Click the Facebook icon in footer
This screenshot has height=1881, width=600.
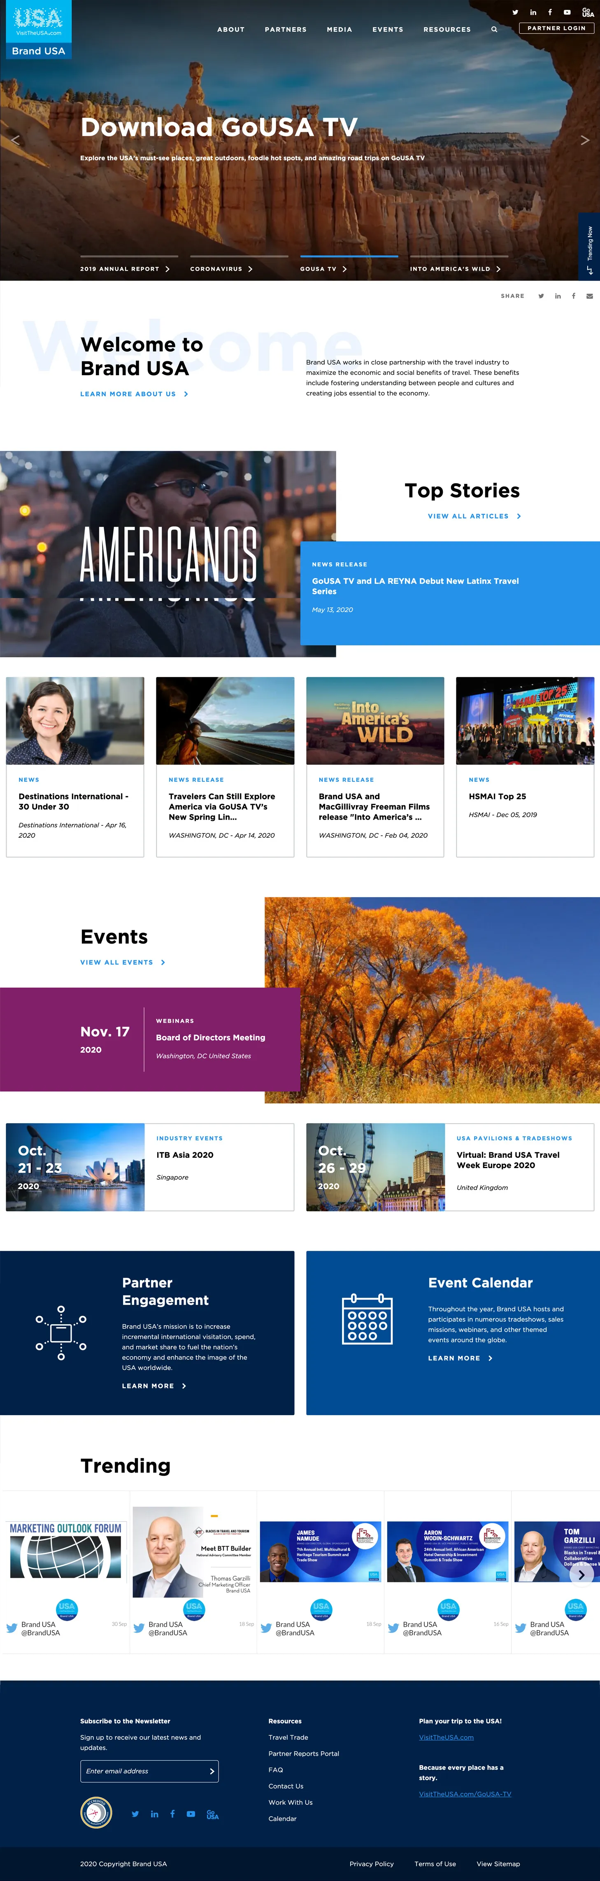(x=172, y=1814)
